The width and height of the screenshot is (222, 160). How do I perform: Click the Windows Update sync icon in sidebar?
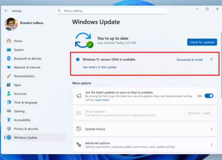coord(9,137)
